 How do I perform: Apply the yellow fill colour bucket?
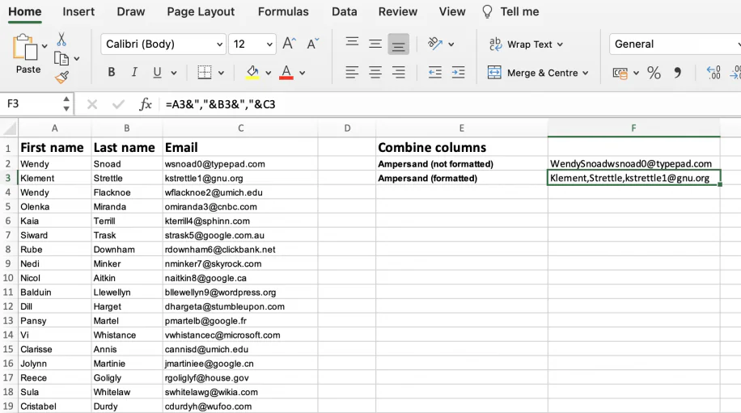(252, 73)
